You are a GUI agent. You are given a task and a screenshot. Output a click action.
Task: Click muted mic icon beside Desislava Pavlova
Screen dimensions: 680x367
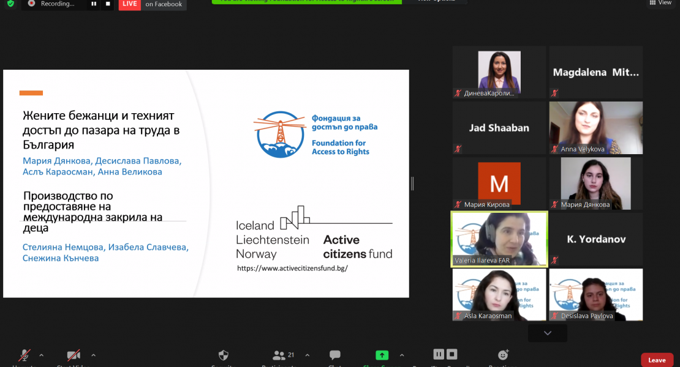[554, 316]
